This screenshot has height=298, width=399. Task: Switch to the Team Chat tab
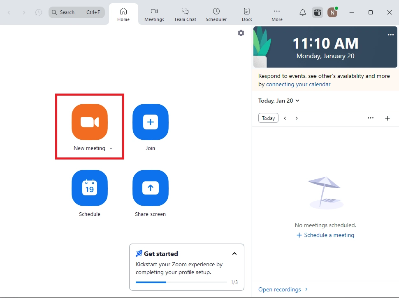[x=185, y=14]
